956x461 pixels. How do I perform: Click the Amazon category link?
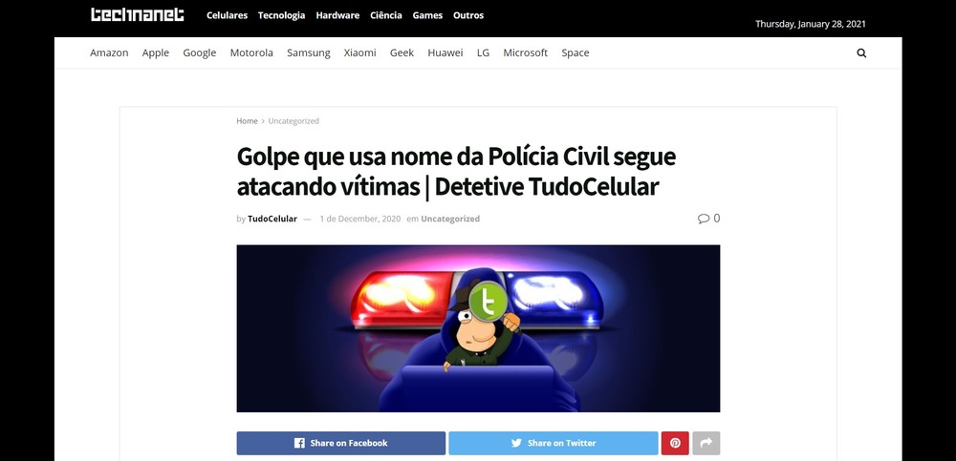click(109, 53)
